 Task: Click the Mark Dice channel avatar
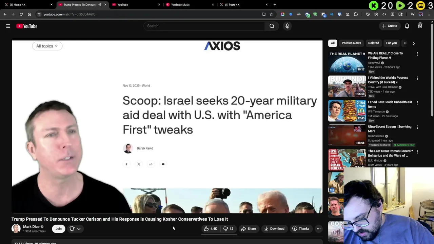16,229
